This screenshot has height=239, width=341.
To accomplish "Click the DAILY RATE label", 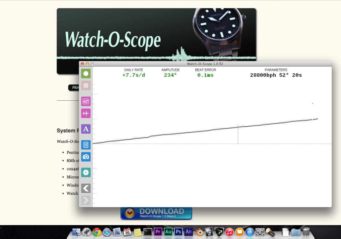I will (x=134, y=70).
